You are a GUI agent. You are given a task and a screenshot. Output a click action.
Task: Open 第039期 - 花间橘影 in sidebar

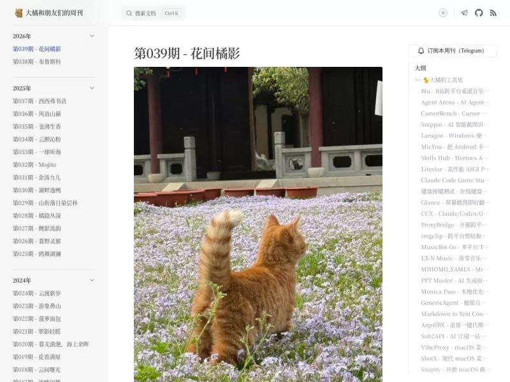tap(37, 49)
